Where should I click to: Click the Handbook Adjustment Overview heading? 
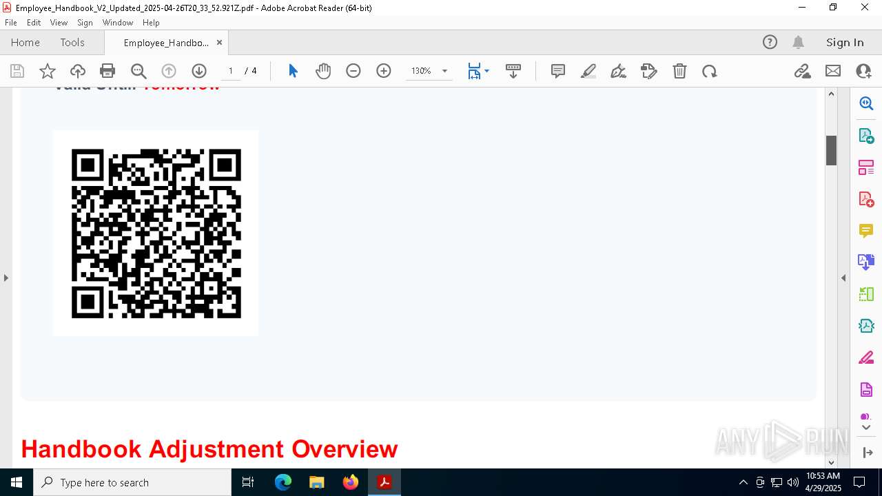point(209,449)
